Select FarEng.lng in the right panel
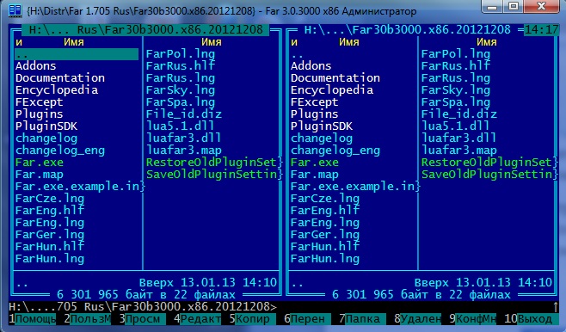 click(324, 223)
